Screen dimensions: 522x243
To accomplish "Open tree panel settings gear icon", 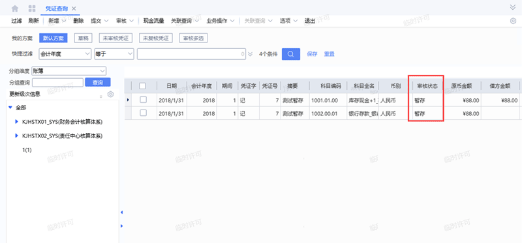I will pos(110,94).
